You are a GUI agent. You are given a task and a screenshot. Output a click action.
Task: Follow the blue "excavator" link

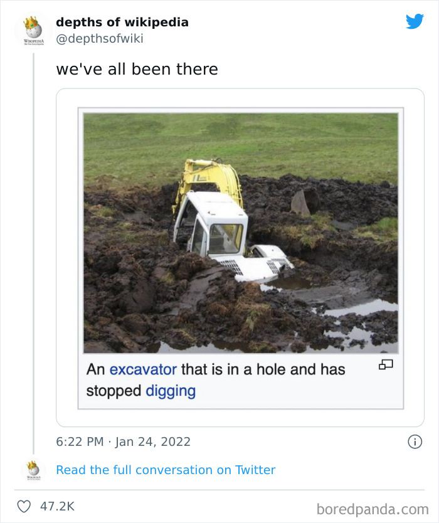143,369
